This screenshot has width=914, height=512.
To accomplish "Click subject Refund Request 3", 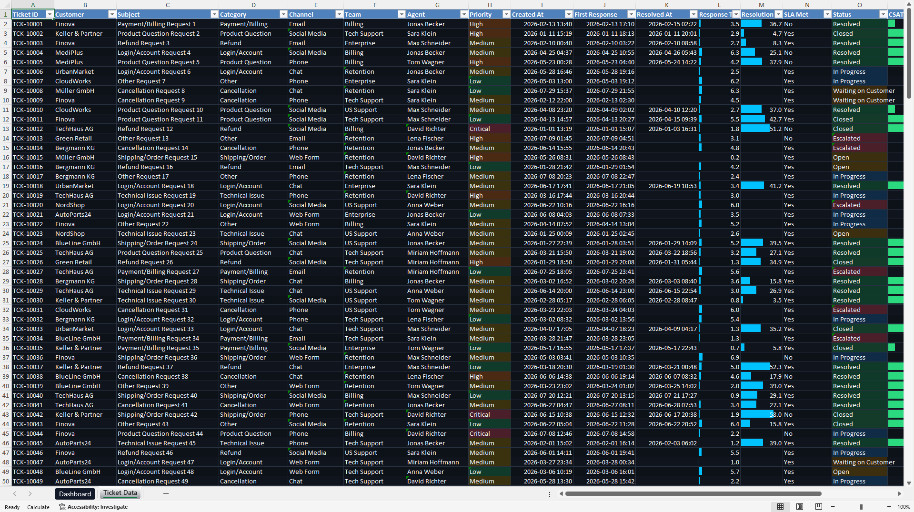I will [168, 43].
